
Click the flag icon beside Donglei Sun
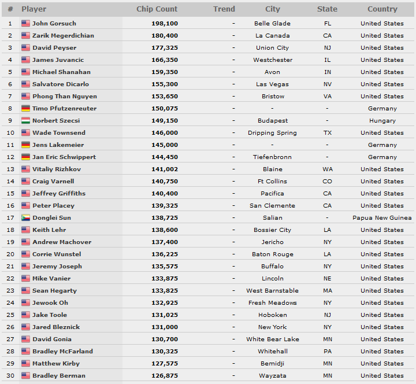(25, 218)
